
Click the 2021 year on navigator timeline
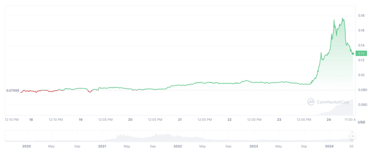tap(102, 146)
